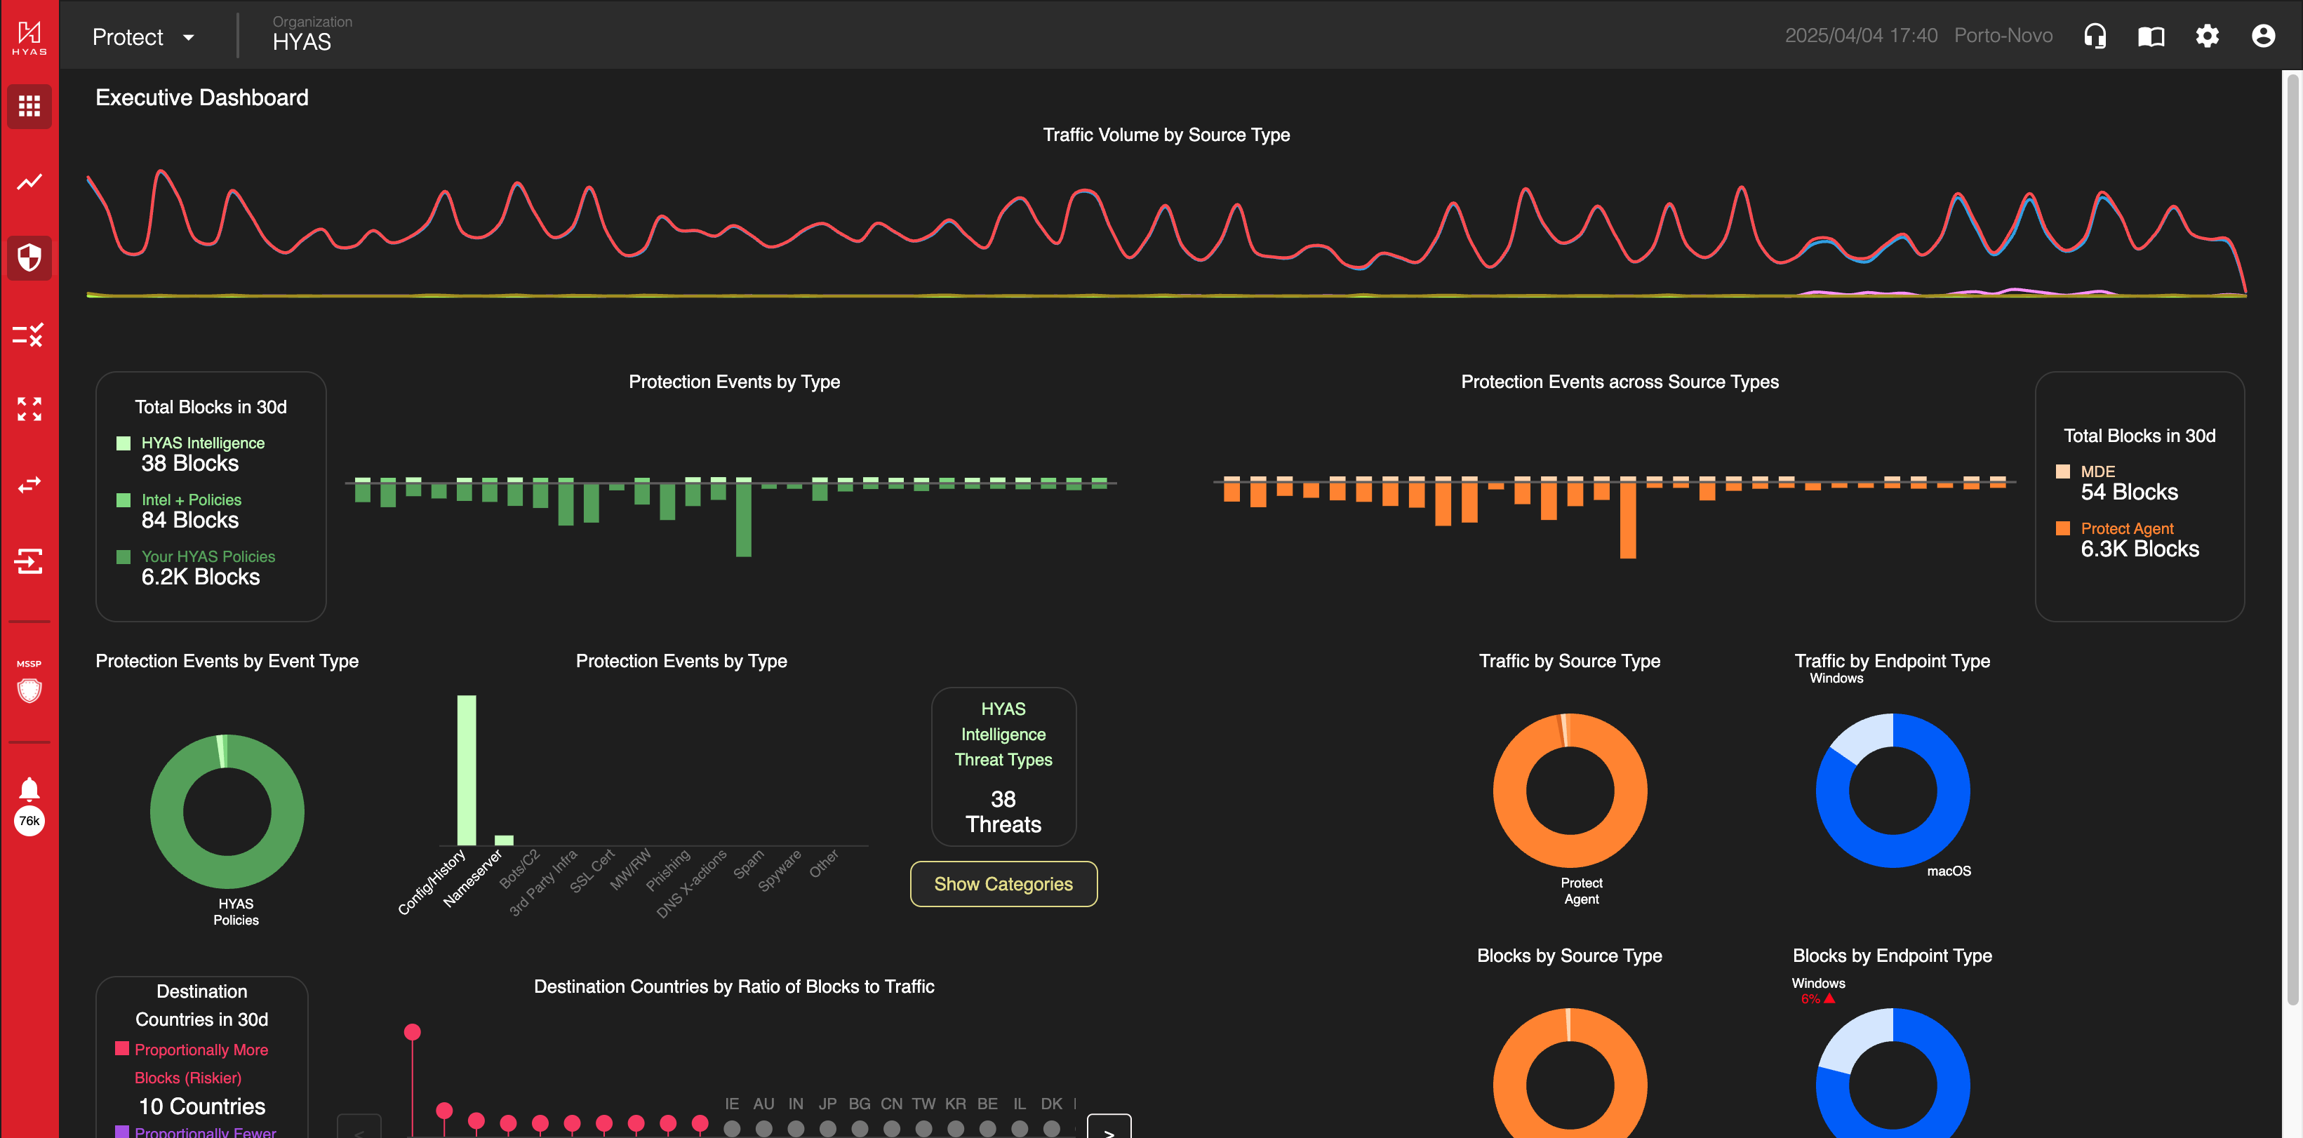Click the 'Bots/C2' axis label
This screenshot has width=2303, height=1138.
coord(519,869)
